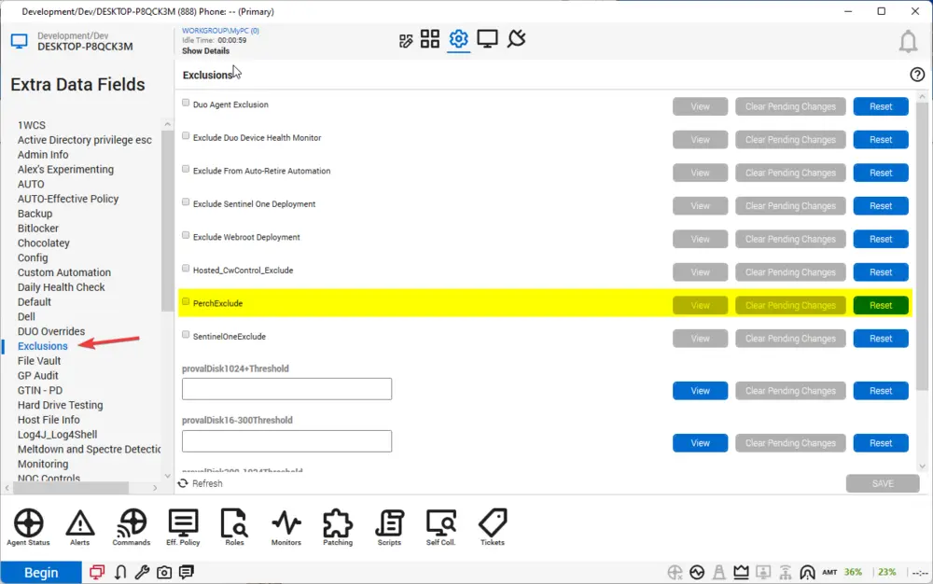The height and width of the screenshot is (584, 933).
Task: Expand Show Details under idle time
Action: [205, 51]
